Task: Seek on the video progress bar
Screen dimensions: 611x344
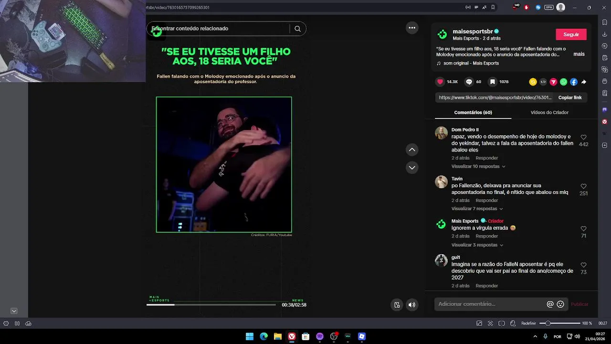Action: point(211,305)
